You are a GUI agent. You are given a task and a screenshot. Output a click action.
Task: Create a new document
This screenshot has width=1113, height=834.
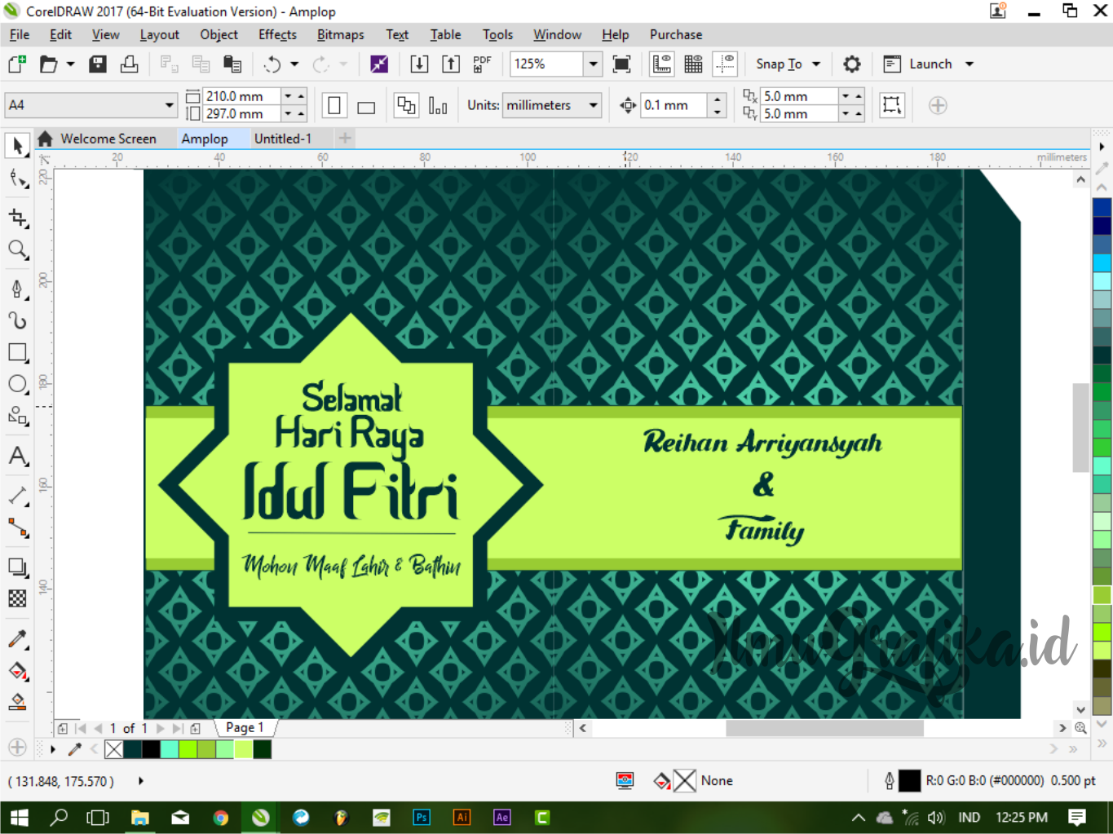(16, 64)
